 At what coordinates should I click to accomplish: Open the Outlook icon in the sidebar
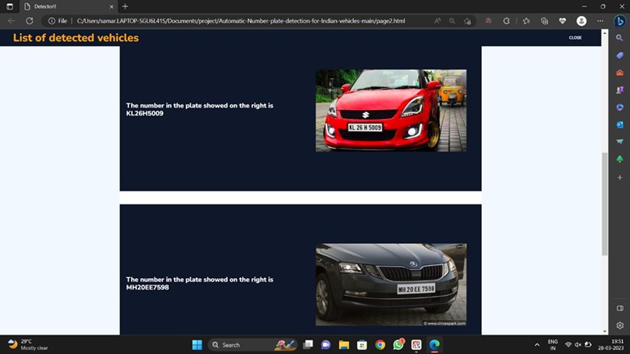(x=619, y=124)
